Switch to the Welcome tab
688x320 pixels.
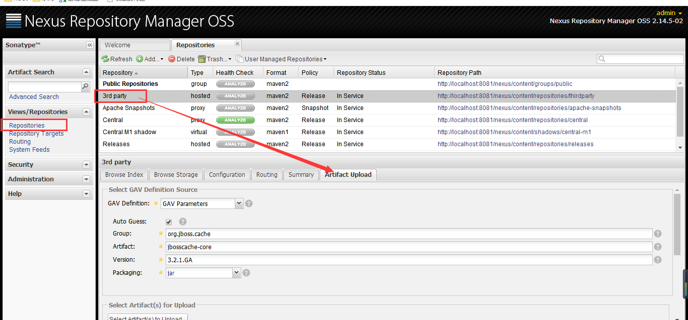click(x=134, y=45)
